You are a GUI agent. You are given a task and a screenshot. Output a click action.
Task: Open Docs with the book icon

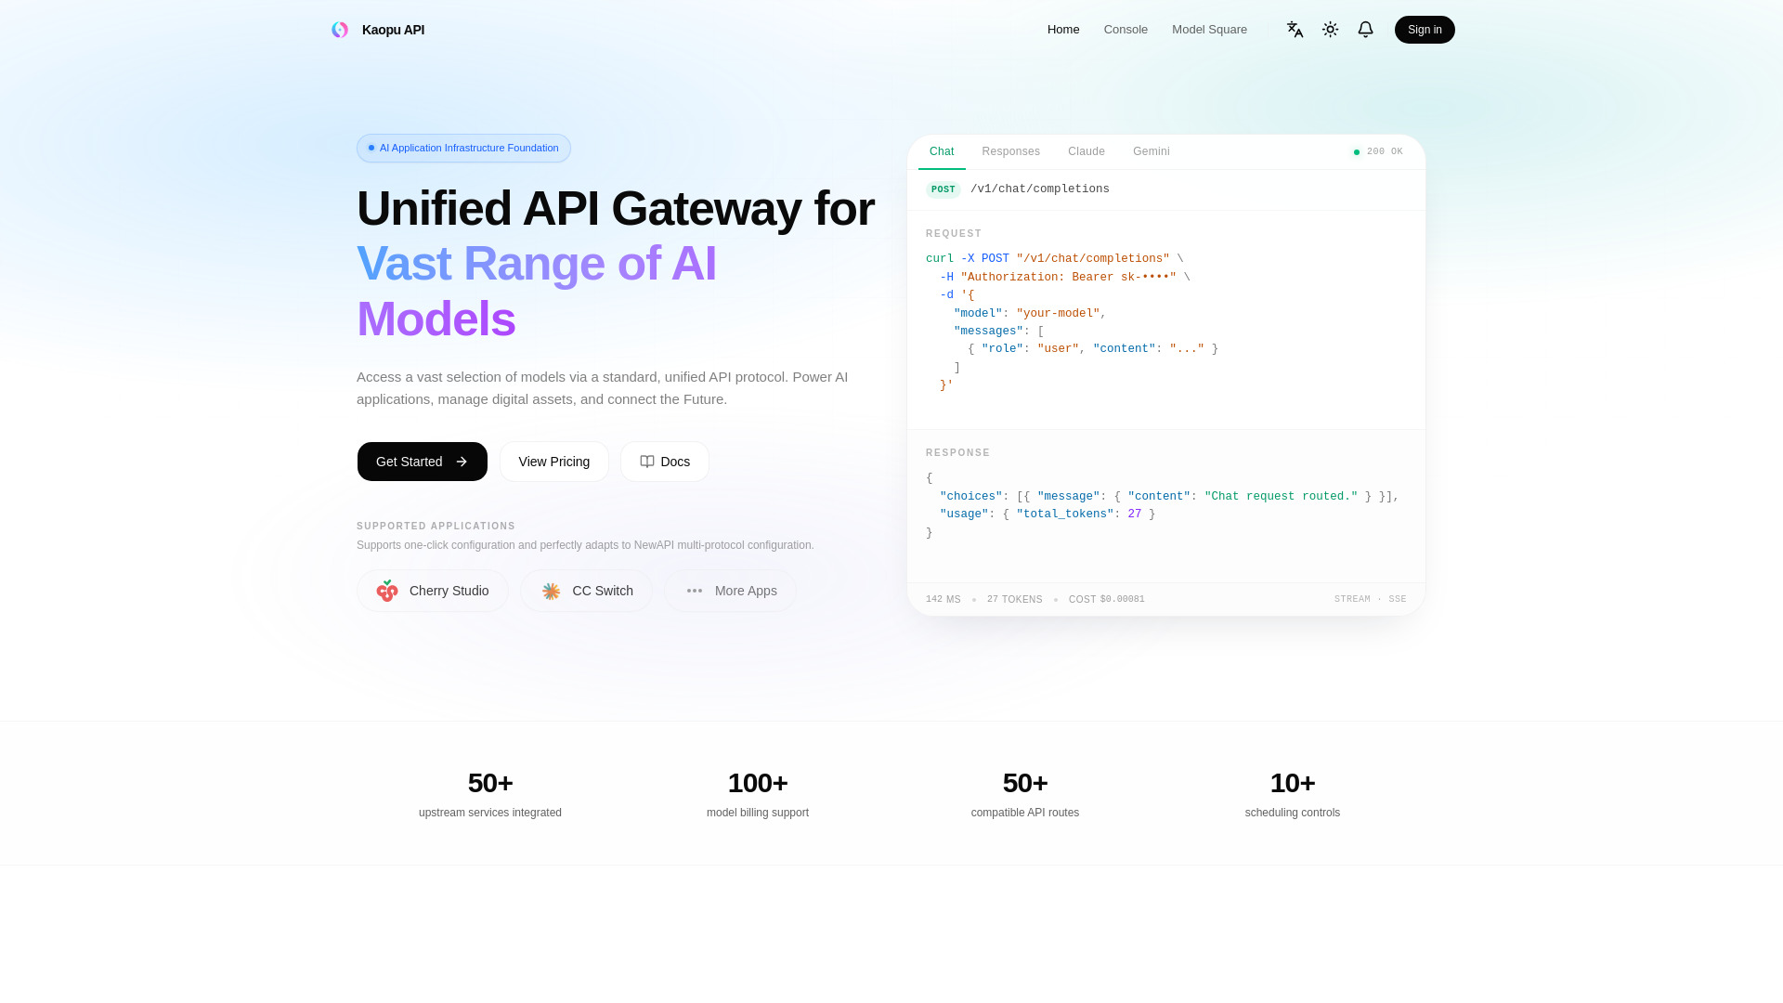665,462
